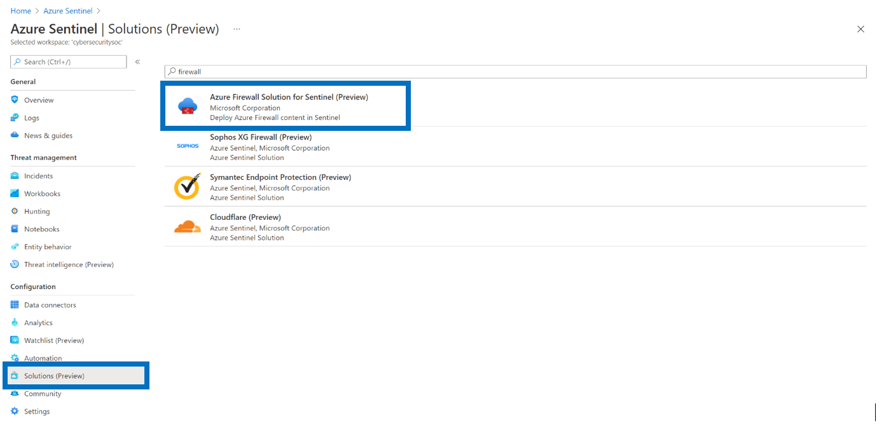Select the Workbooks icon in the sidebar
Viewport: 884px width, 425px height.
point(14,193)
